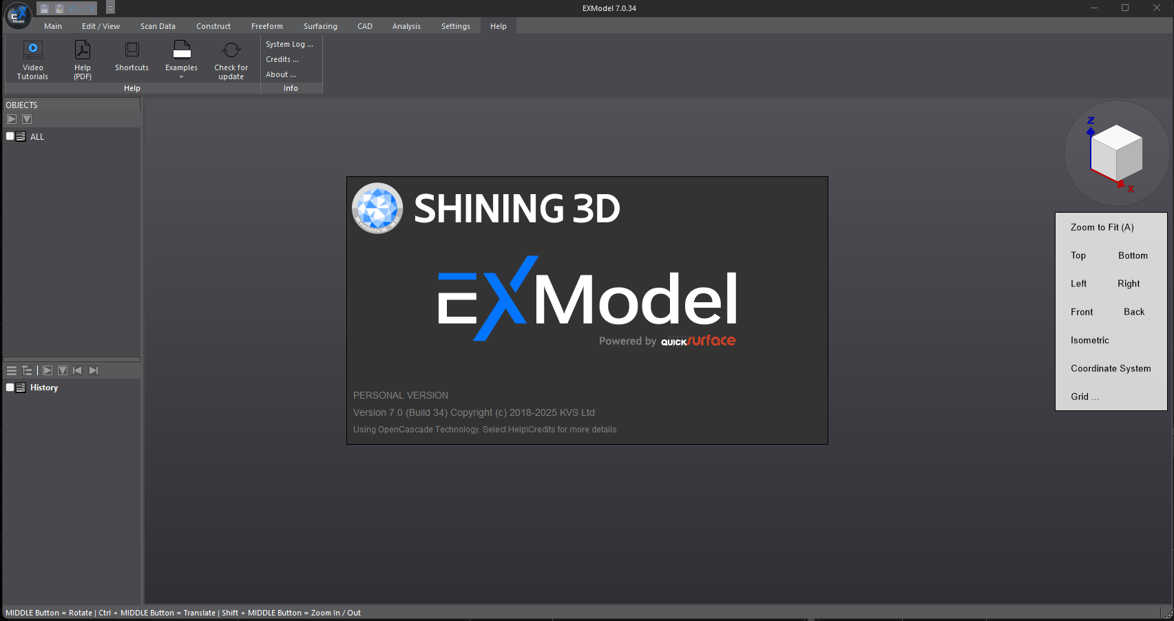Open Video Tutorials

pos(32,60)
